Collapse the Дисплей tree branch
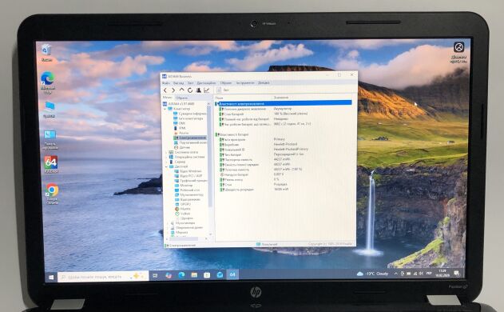504x312 pixels. point(166,166)
